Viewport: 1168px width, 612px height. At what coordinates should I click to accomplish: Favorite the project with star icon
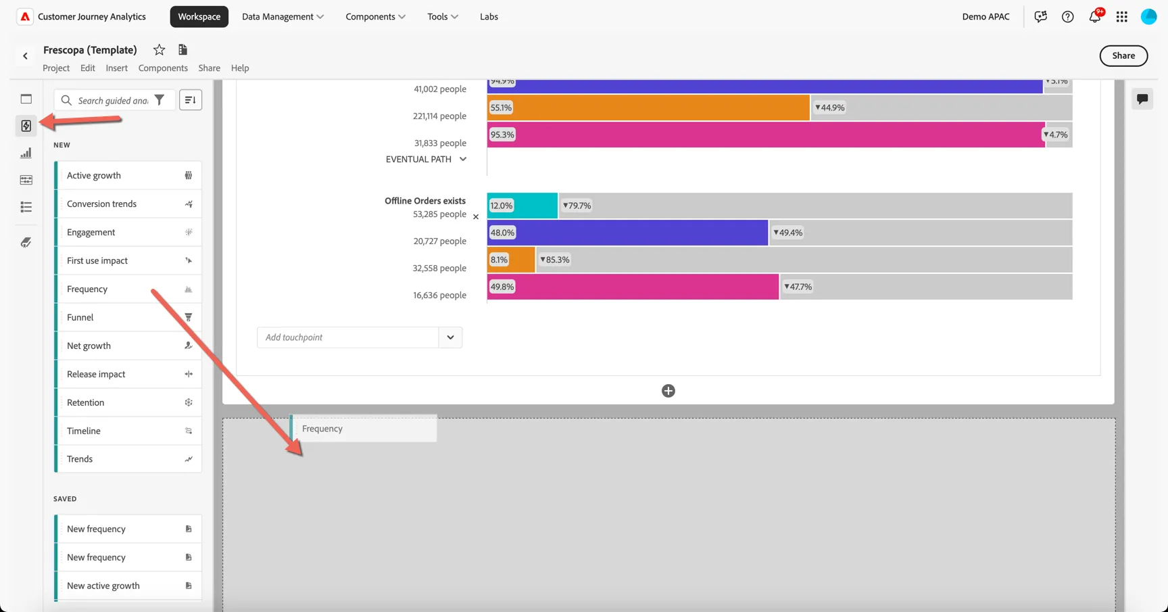pyautogui.click(x=159, y=49)
